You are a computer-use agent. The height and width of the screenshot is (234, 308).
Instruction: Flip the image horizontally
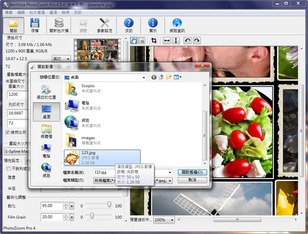tap(167, 40)
